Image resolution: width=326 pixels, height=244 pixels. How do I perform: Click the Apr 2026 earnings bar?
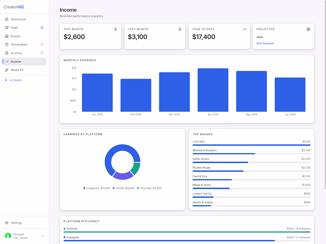coord(213,90)
